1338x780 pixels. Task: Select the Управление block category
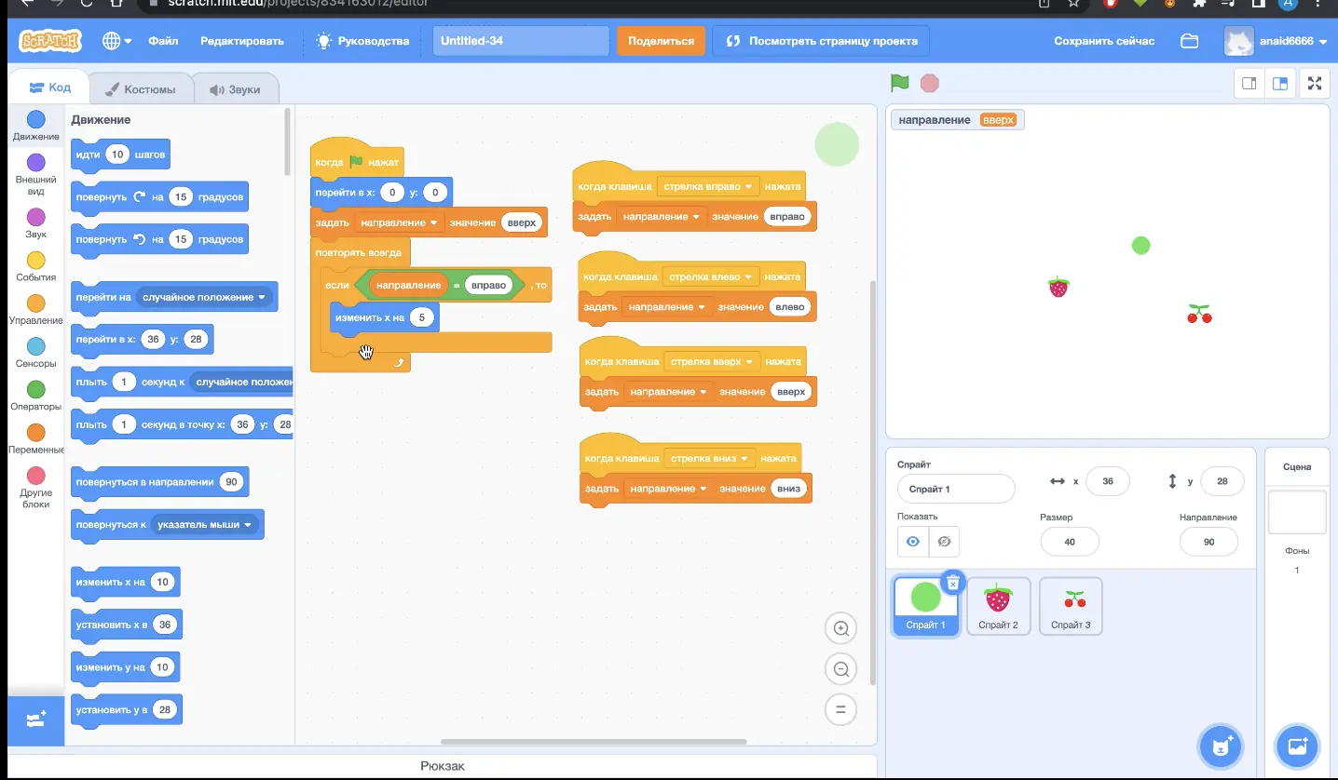[x=36, y=310]
